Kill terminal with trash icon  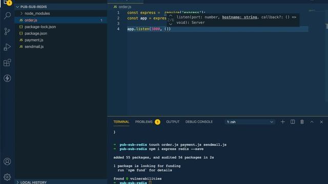302,122
